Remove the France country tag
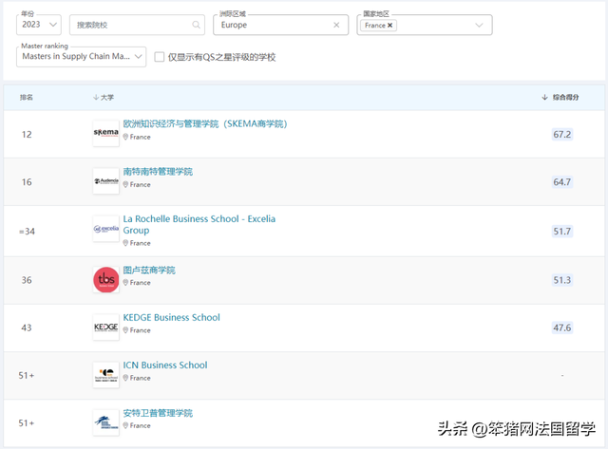The width and height of the screenshot is (608, 449). coord(390,26)
